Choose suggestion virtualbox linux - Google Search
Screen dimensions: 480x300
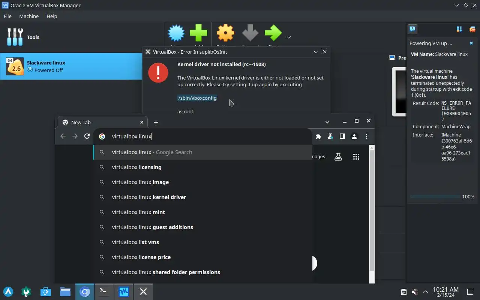click(202, 152)
